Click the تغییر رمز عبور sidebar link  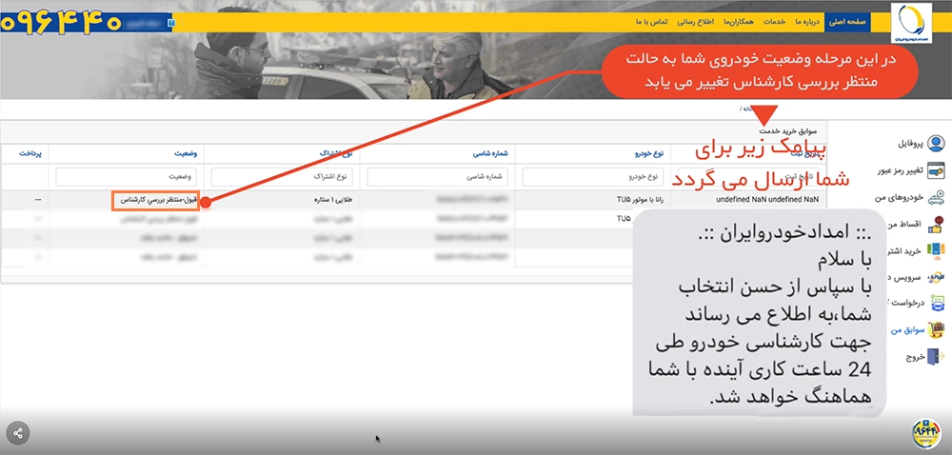point(901,171)
